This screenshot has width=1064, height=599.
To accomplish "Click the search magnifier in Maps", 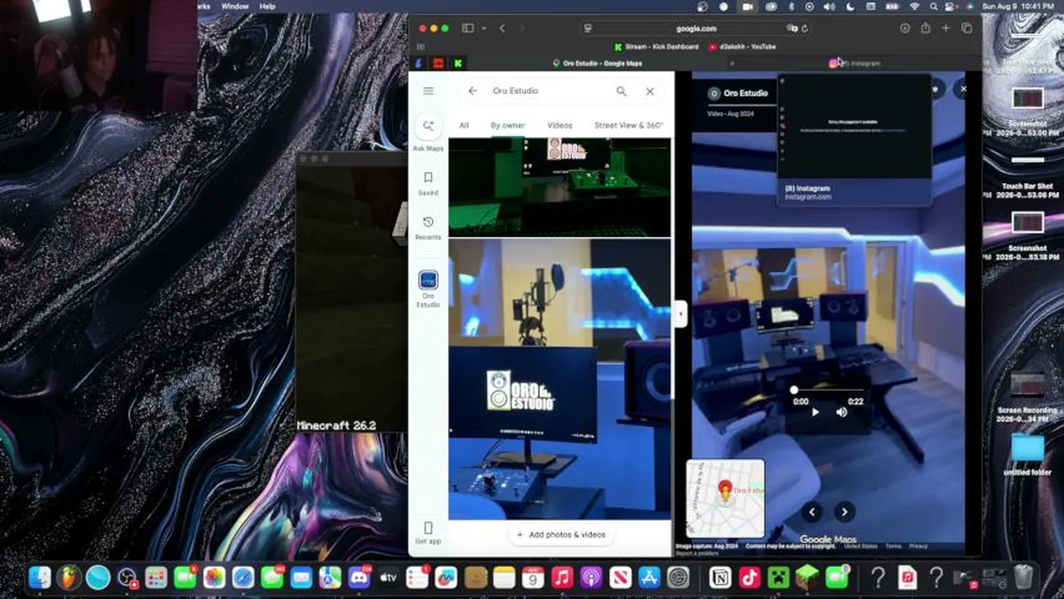I will [x=621, y=91].
